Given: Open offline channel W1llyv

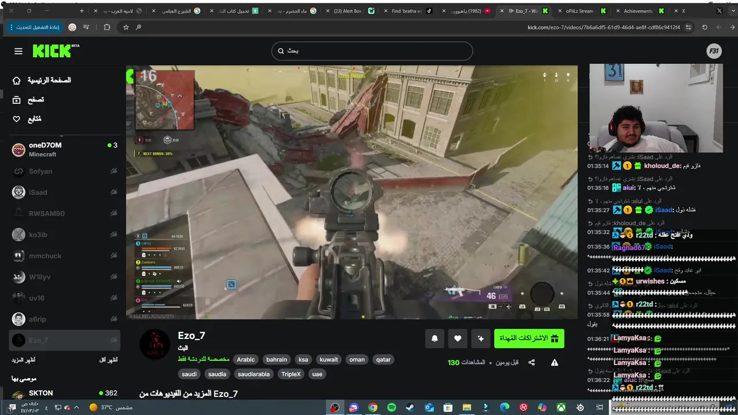Looking at the screenshot, I should pyautogui.click(x=65, y=277).
